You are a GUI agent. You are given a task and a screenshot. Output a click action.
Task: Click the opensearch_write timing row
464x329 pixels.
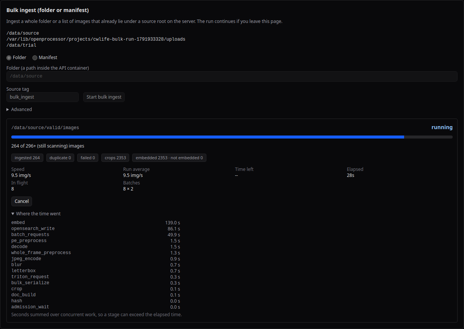(x=96, y=229)
